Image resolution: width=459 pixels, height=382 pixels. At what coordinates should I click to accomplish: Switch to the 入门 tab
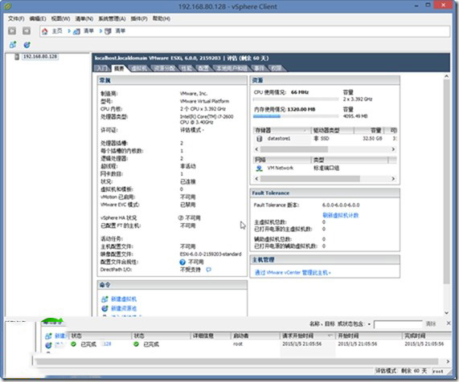pos(102,68)
